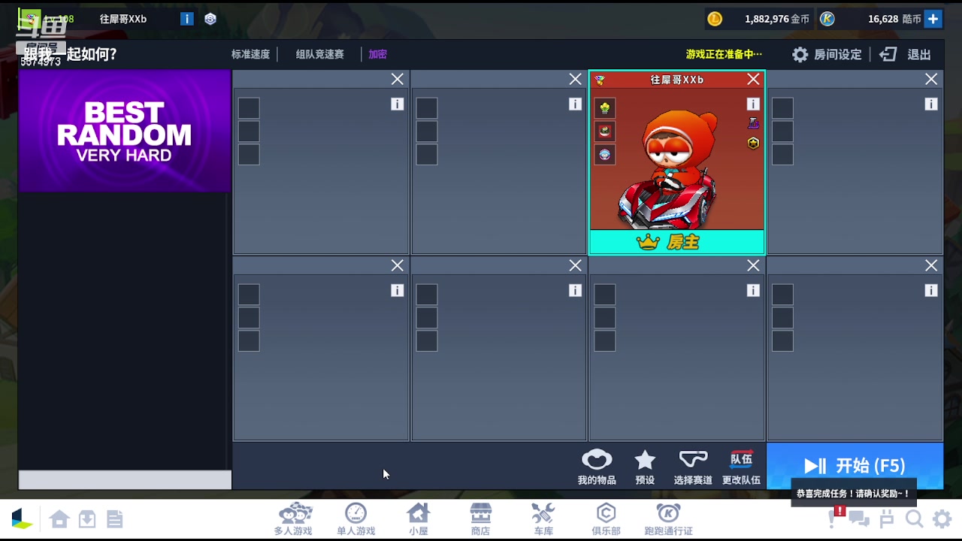
Task: Click the BEST RANDOM VERY HARD track thumbnail
Action: pos(125,131)
